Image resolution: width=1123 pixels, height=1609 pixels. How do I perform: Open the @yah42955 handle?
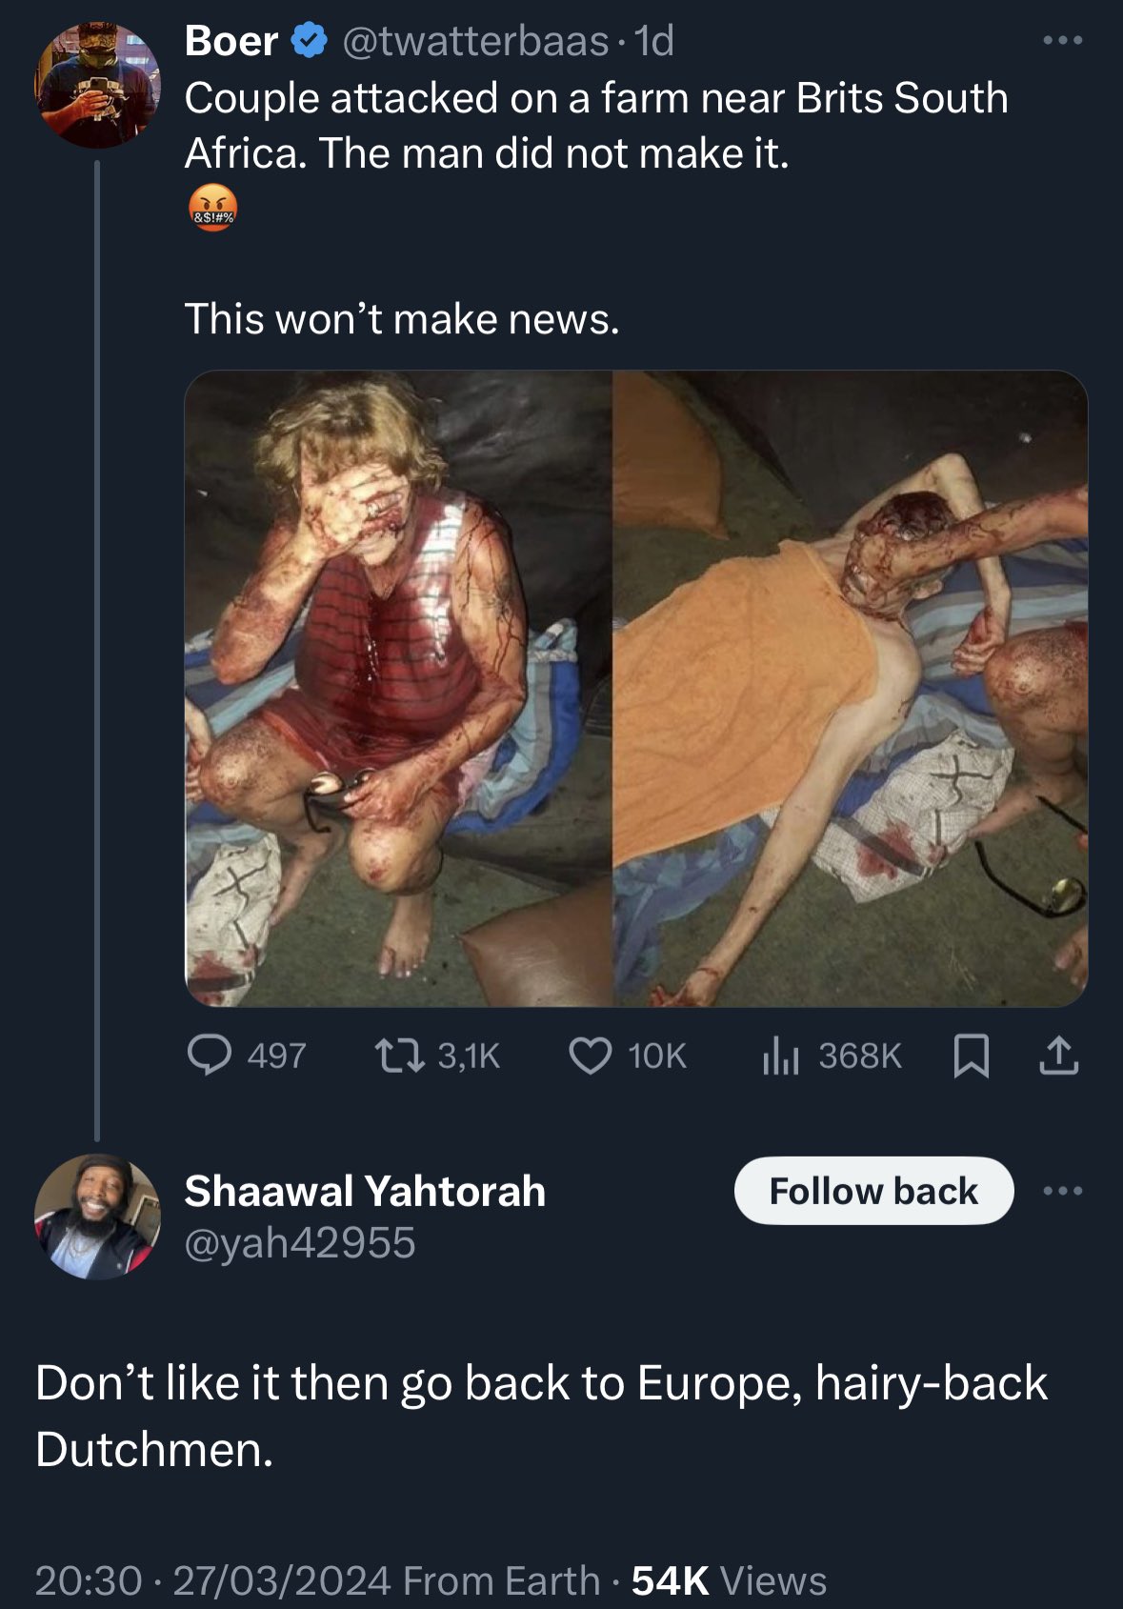[300, 1243]
